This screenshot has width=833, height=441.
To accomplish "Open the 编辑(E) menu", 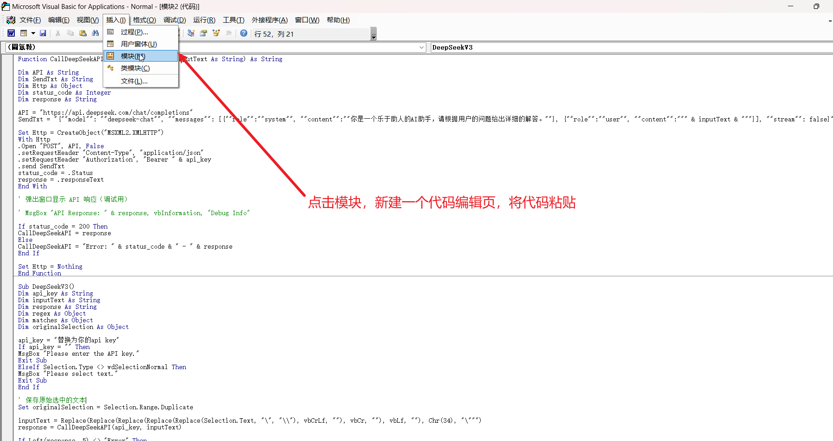I will point(58,20).
